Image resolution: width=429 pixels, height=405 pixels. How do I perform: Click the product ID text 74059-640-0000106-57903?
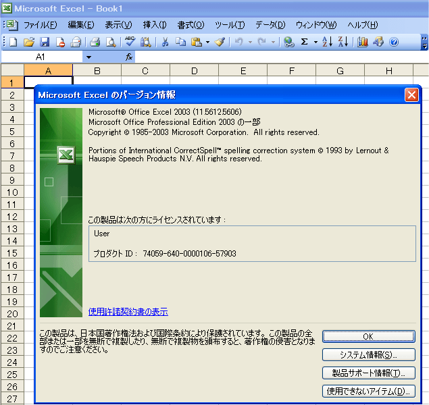click(189, 254)
